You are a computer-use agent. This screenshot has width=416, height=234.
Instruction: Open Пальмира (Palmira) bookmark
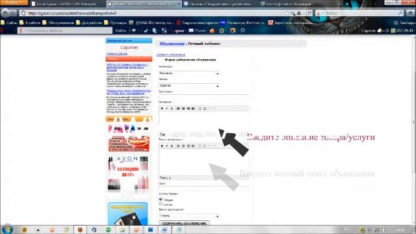(243, 23)
